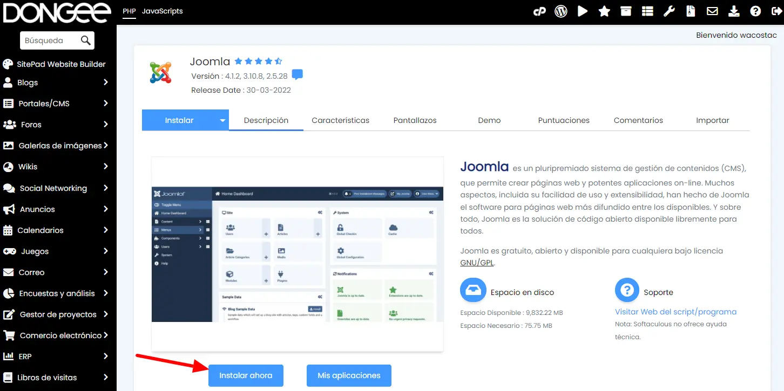Click the Anuncios megaphone icon

[x=9, y=209]
